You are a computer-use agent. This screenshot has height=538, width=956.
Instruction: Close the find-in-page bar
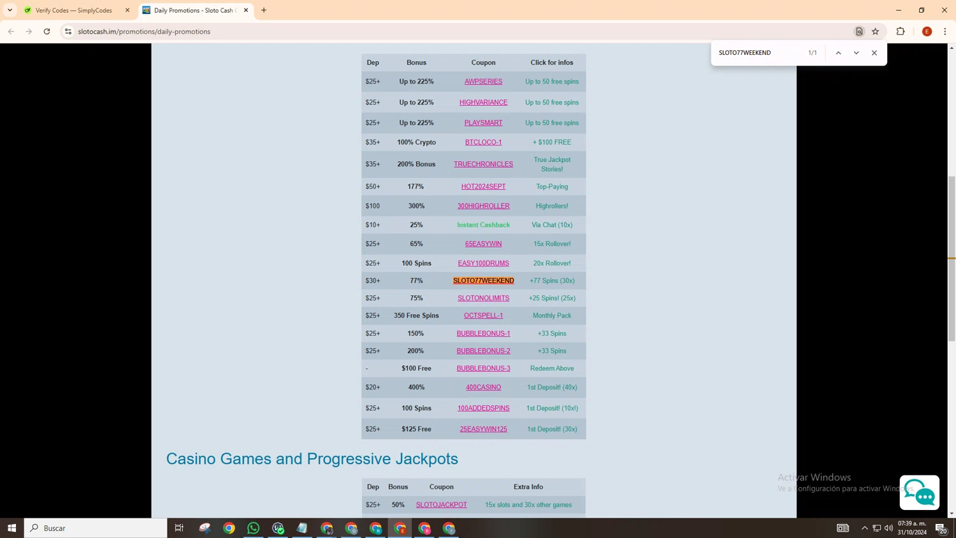tap(874, 53)
